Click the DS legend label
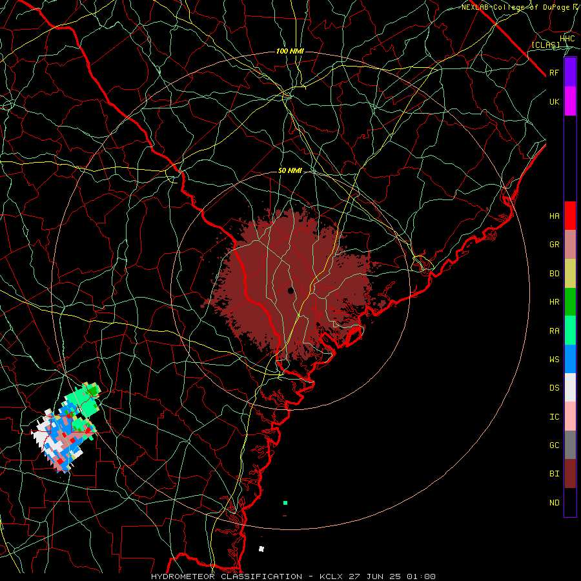581x581 pixels. pyautogui.click(x=555, y=388)
